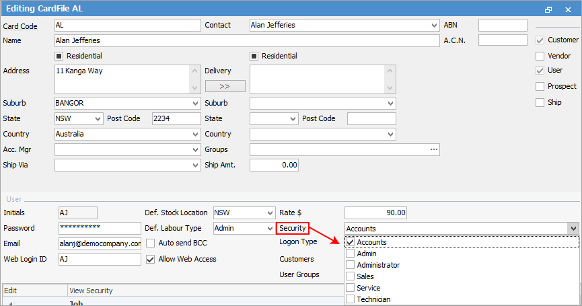
Task: Click the Edit column header
Action: pyautogui.click(x=34, y=291)
